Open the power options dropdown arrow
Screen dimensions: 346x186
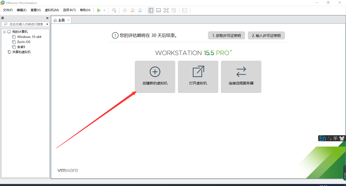104,10
